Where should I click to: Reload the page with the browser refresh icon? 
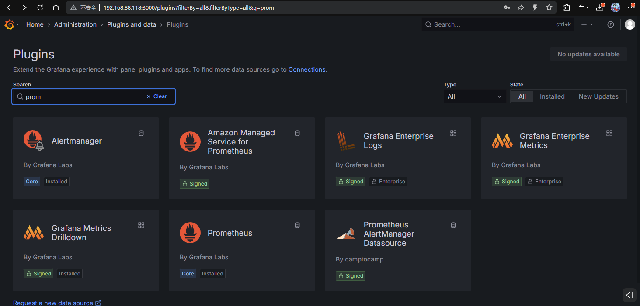click(40, 7)
